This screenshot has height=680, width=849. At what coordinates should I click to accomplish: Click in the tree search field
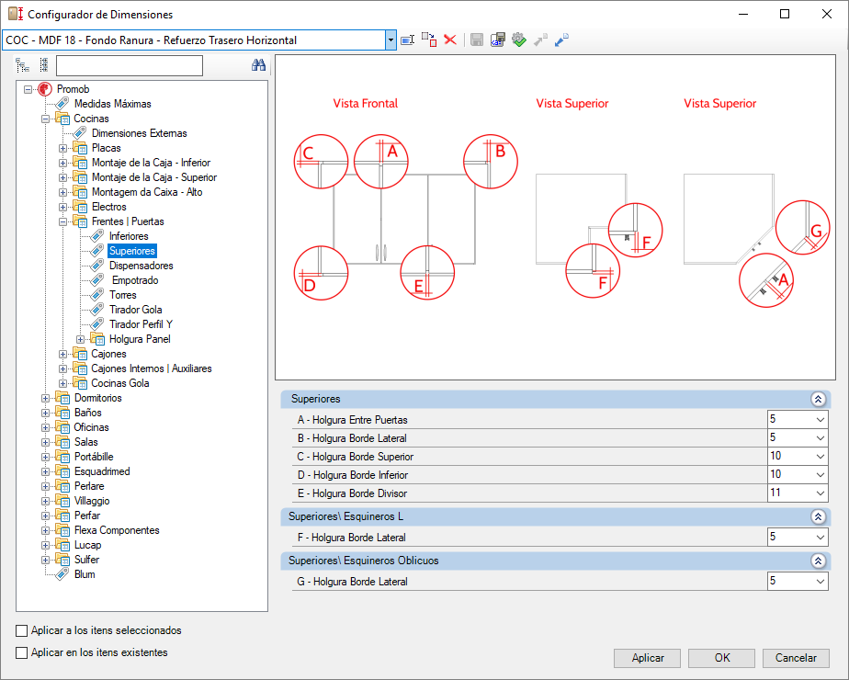click(130, 65)
